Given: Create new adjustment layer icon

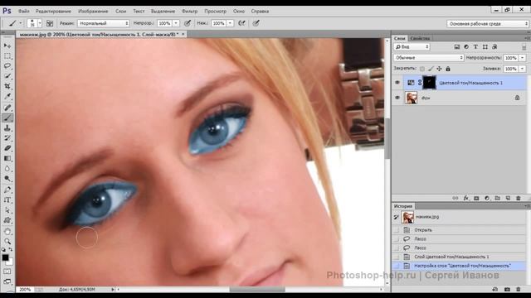Looking at the screenshot, I should 487,199.
